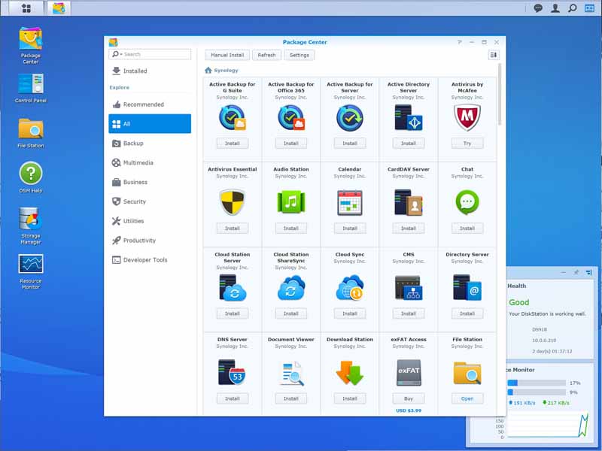Click the Active Backup for Office 365 icon
This screenshot has height=451, width=602.
291,118
